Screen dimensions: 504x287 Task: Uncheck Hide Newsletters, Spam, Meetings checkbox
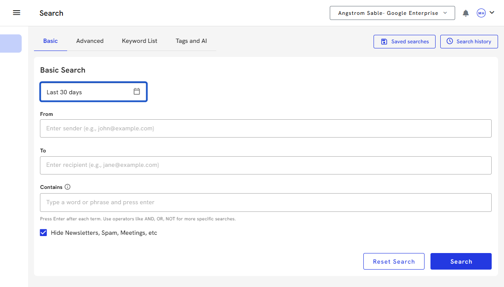(43, 233)
